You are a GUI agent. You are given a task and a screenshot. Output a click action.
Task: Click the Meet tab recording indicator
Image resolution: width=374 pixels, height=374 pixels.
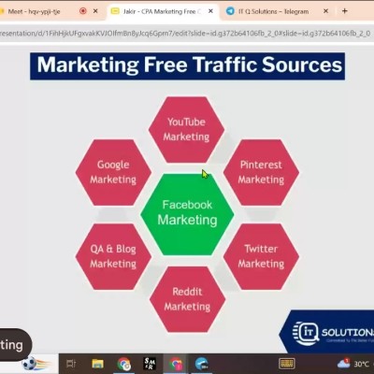coord(83,11)
